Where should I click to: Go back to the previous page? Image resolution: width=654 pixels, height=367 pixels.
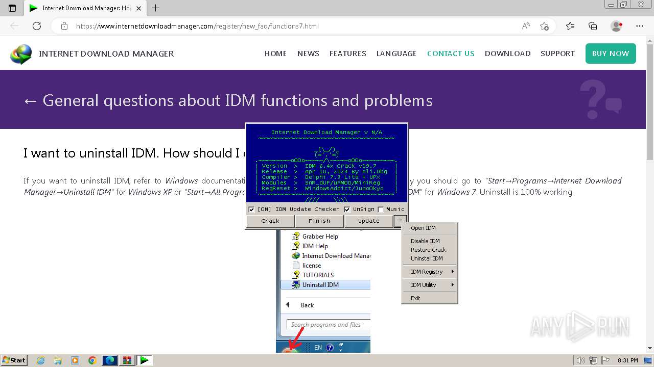click(14, 26)
